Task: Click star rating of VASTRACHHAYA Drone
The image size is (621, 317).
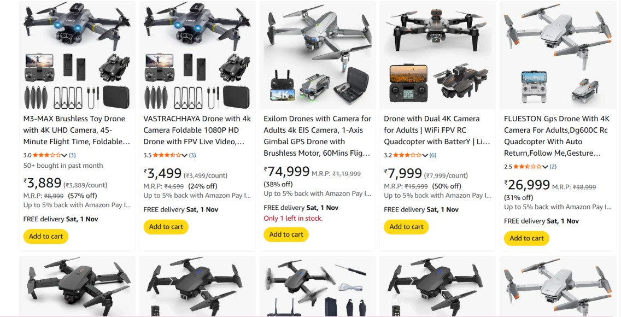Action: [x=167, y=155]
